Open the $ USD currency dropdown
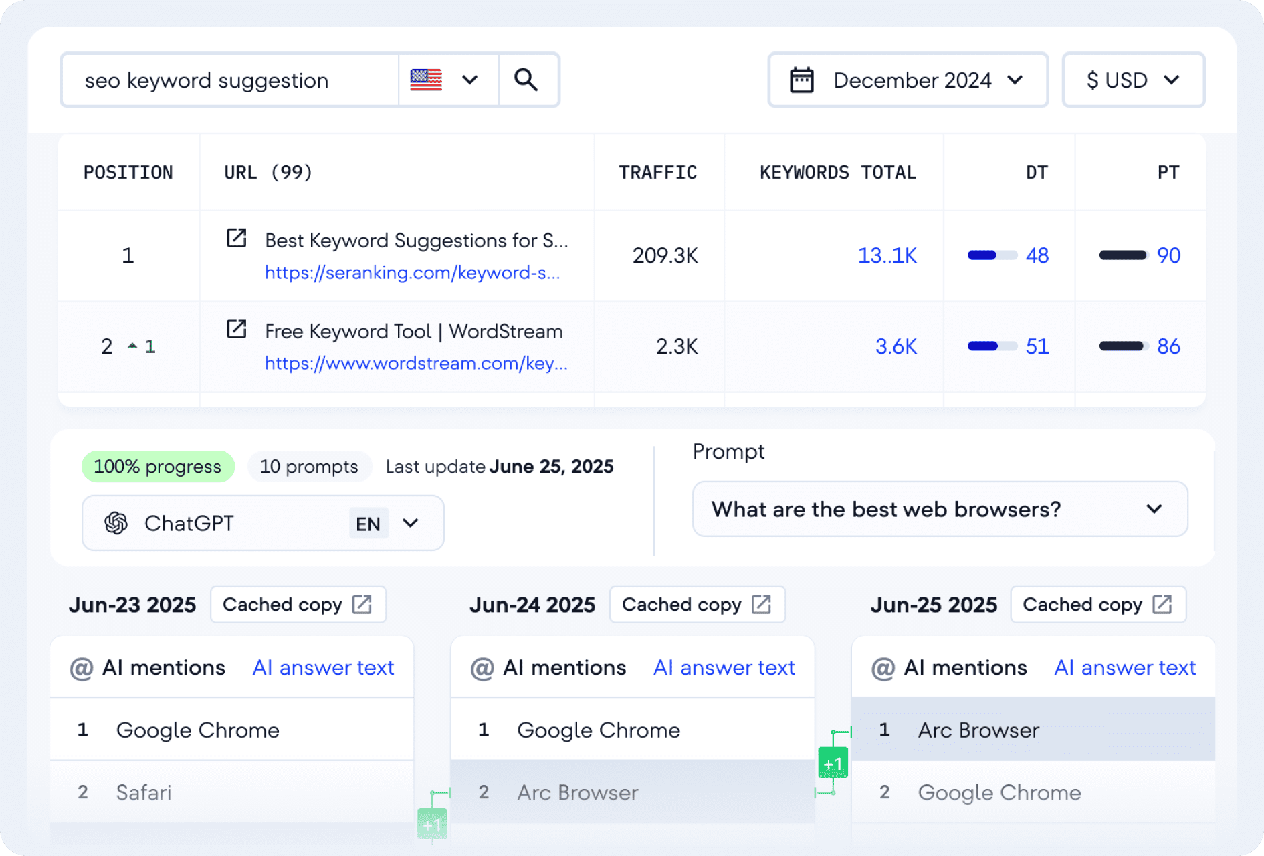This screenshot has width=1264, height=856. pyautogui.click(x=1134, y=80)
